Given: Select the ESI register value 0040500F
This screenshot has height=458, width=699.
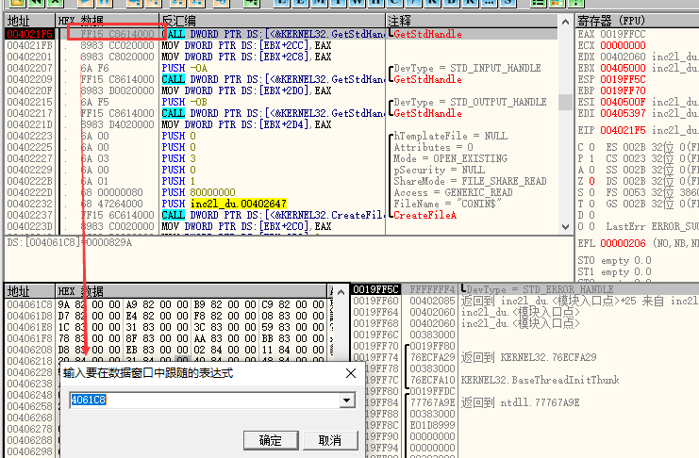Looking at the screenshot, I should [x=623, y=102].
